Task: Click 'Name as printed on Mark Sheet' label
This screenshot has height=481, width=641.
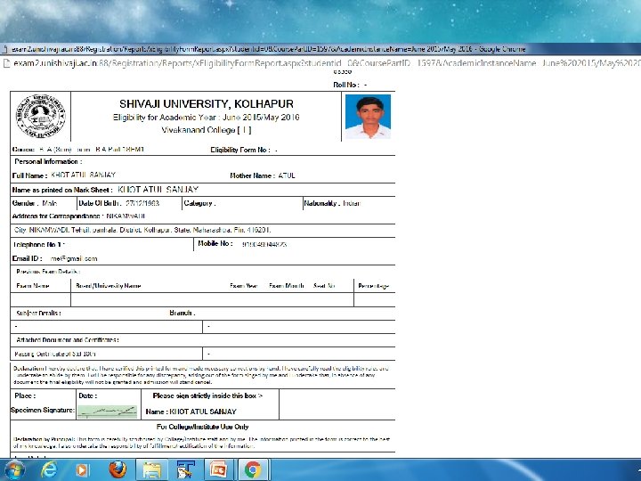Action: 62,190
